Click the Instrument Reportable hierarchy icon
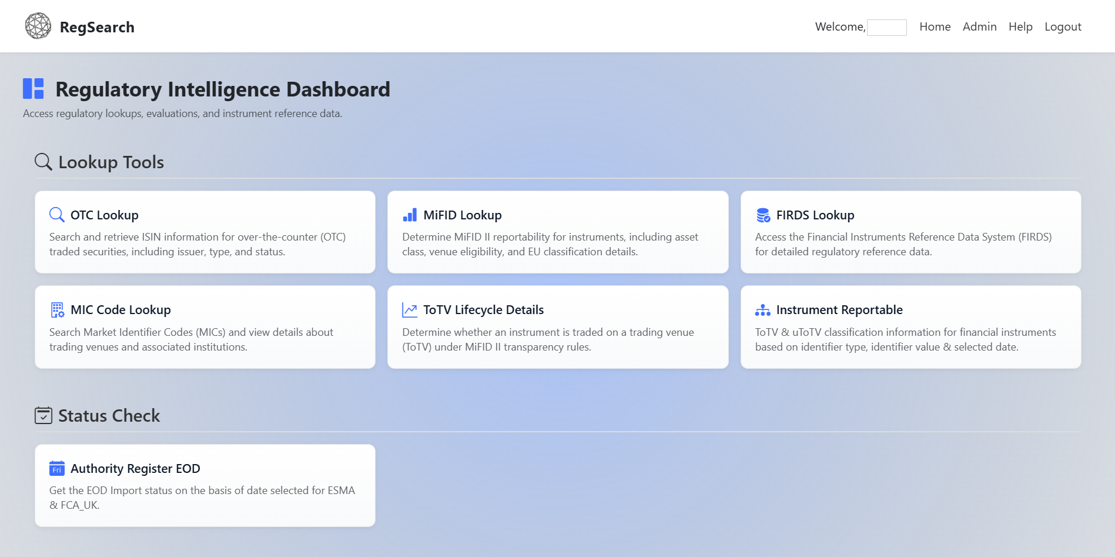This screenshot has height=557, width=1115. tap(763, 310)
